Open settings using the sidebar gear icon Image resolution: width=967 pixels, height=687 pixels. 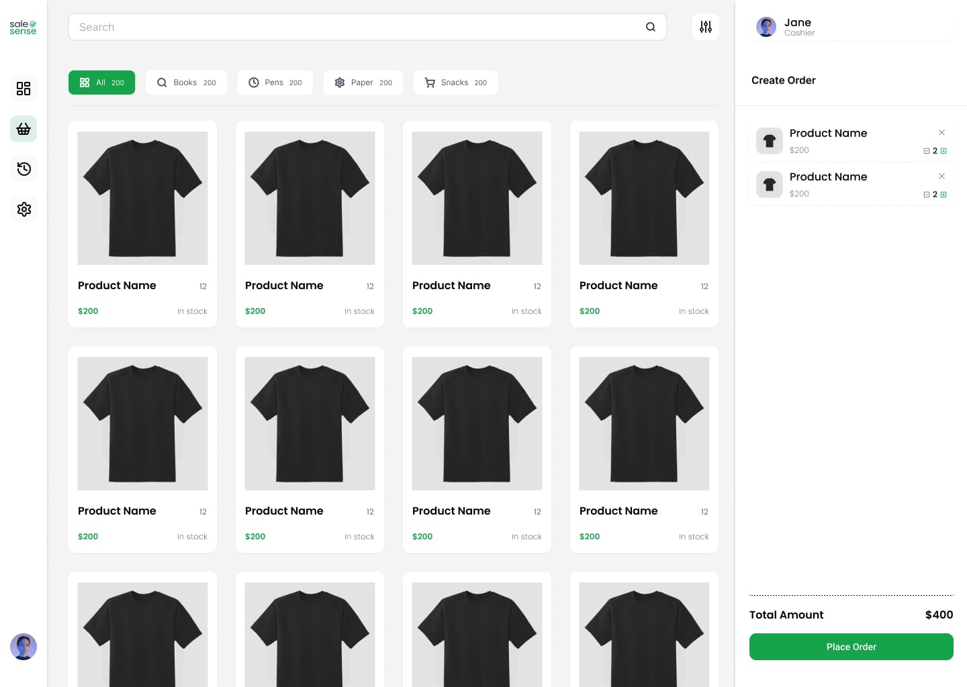tap(24, 209)
